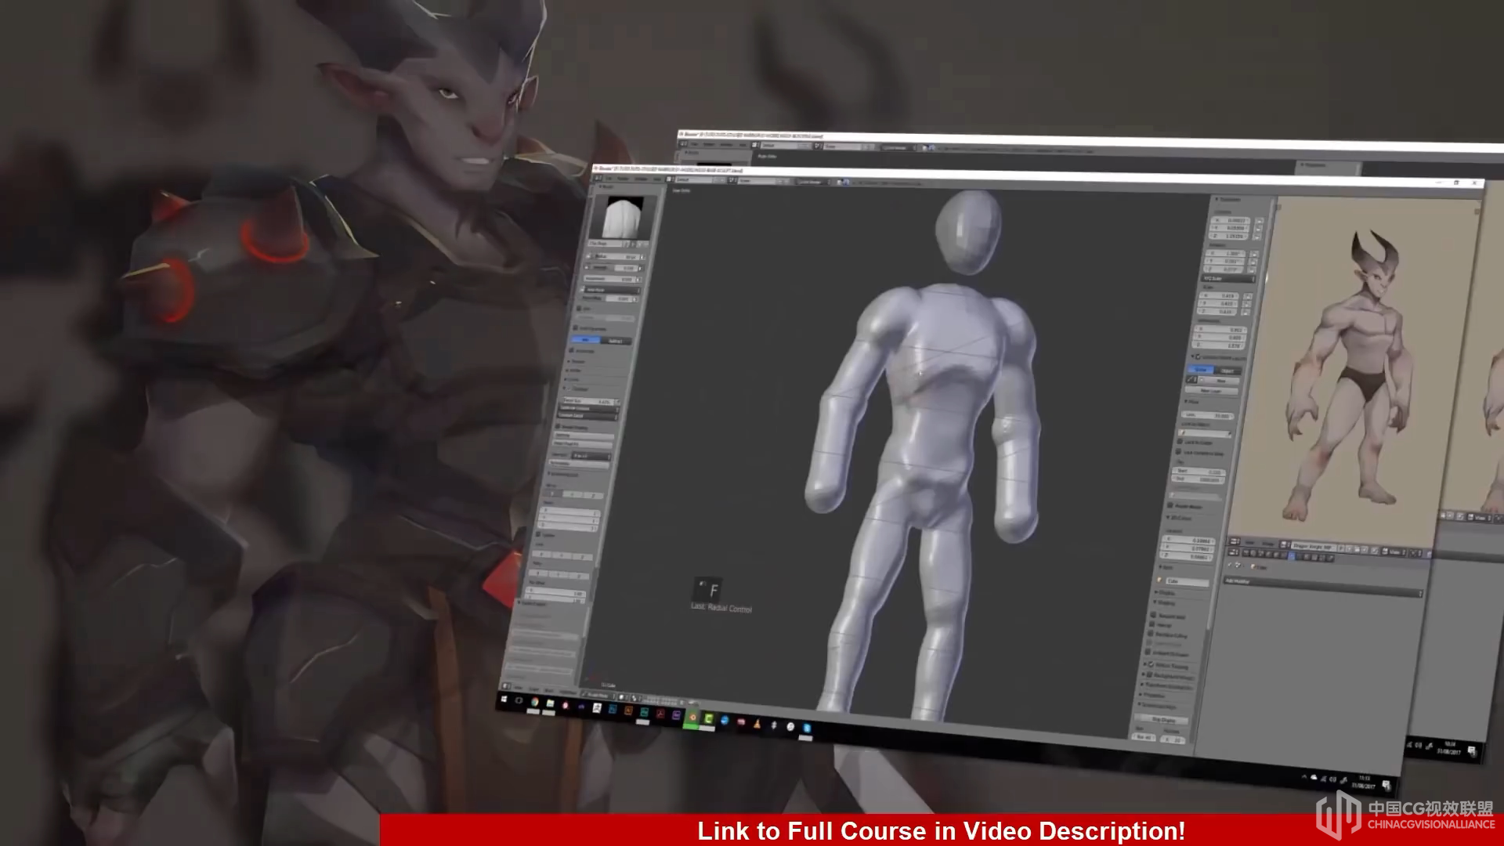
Task: Toggle the Dyntopo panel checkbox
Action: (569, 389)
